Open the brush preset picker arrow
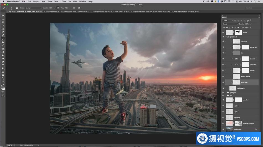Image resolution: width=263 pixels, height=147 pixels. click(14, 8)
